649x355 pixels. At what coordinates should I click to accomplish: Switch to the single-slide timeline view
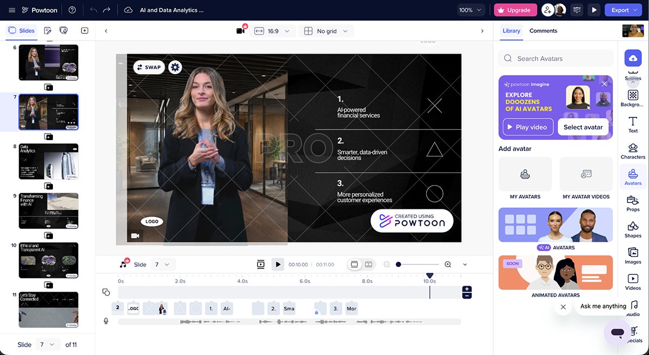pyautogui.click(x=354, y=265)
